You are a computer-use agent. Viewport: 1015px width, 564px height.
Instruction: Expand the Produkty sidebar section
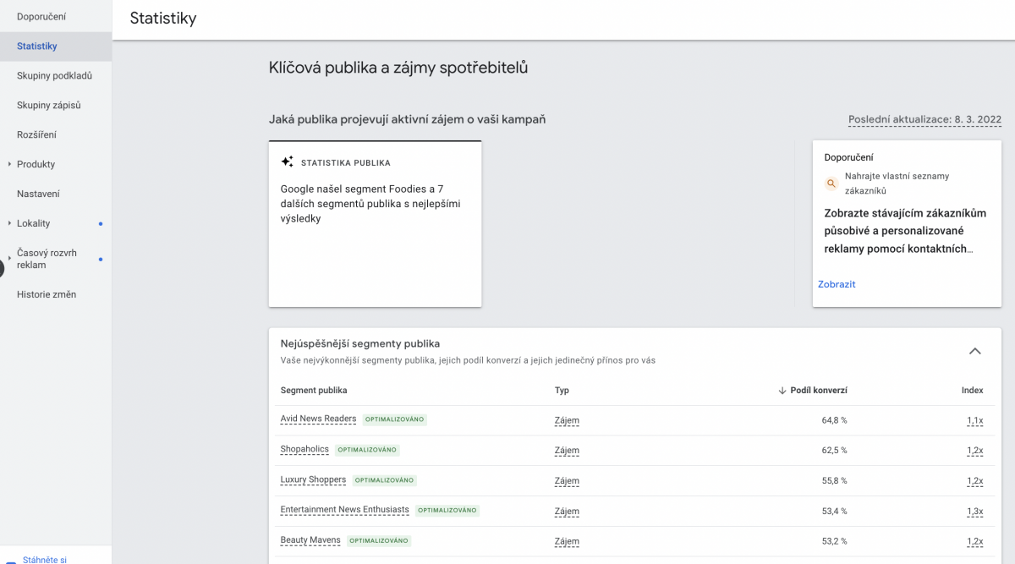pyautogui.click(x=9, y=164)
